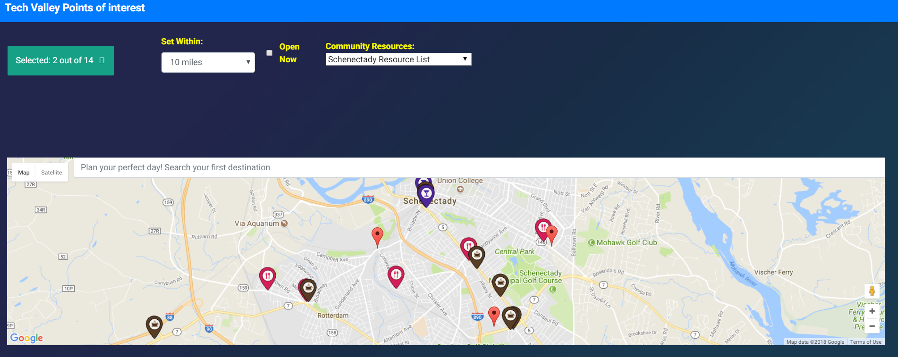
Task: Click the brown cafe marker at Municipal Golf Course
Action: 500,284
